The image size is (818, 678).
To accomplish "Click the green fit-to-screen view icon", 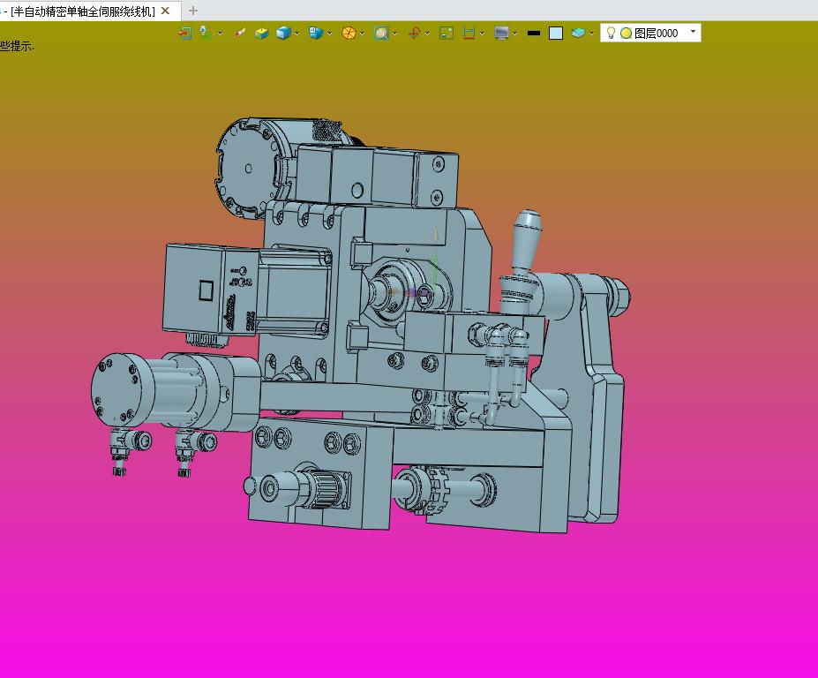I will point(447,34).
